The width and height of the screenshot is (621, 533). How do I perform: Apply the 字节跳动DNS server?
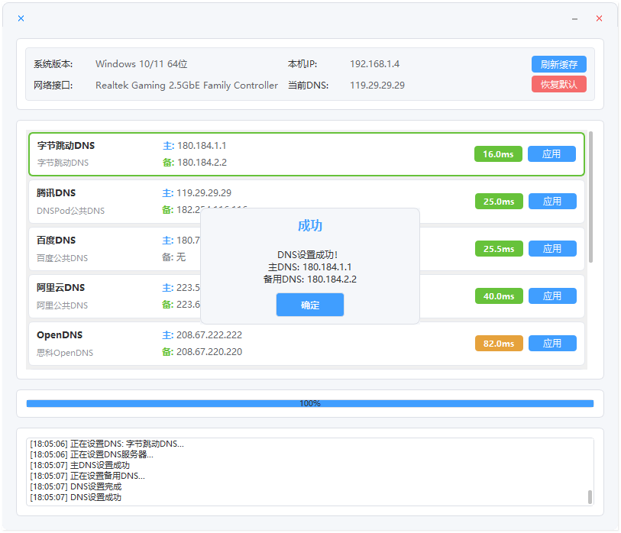[551, 154]
